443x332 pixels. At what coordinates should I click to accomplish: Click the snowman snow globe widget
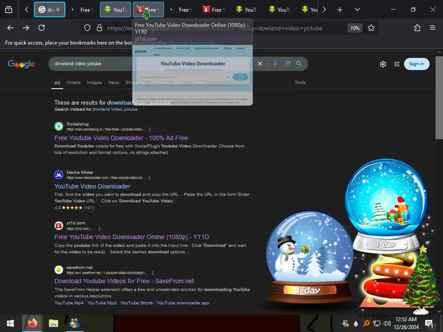point(310,257)
